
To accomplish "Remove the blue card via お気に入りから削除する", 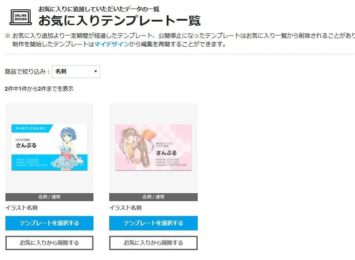I will click(x=49, y=243).
